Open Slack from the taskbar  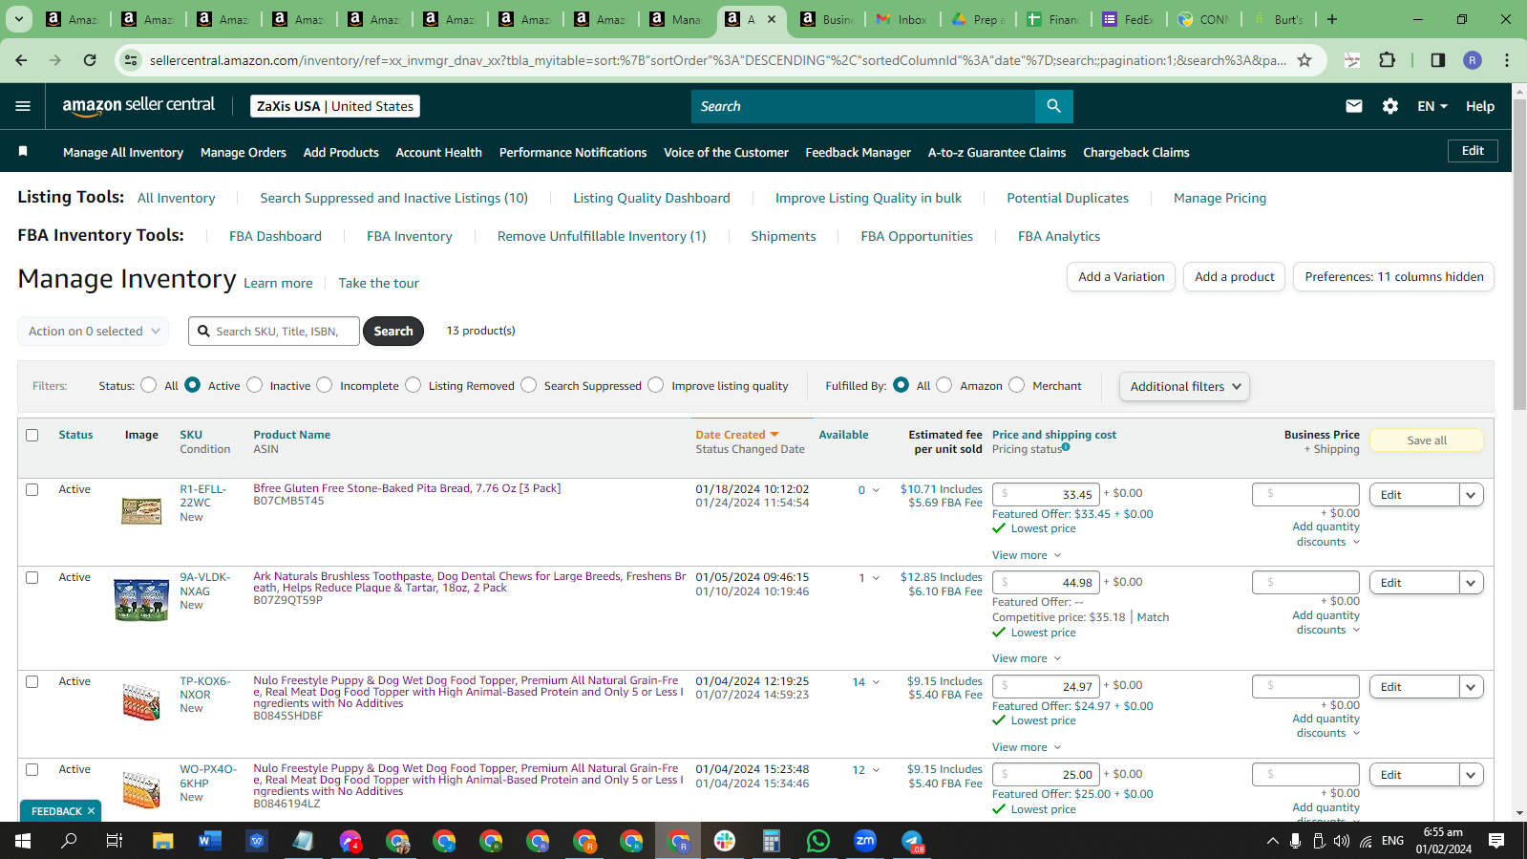(x=725, y=841)
